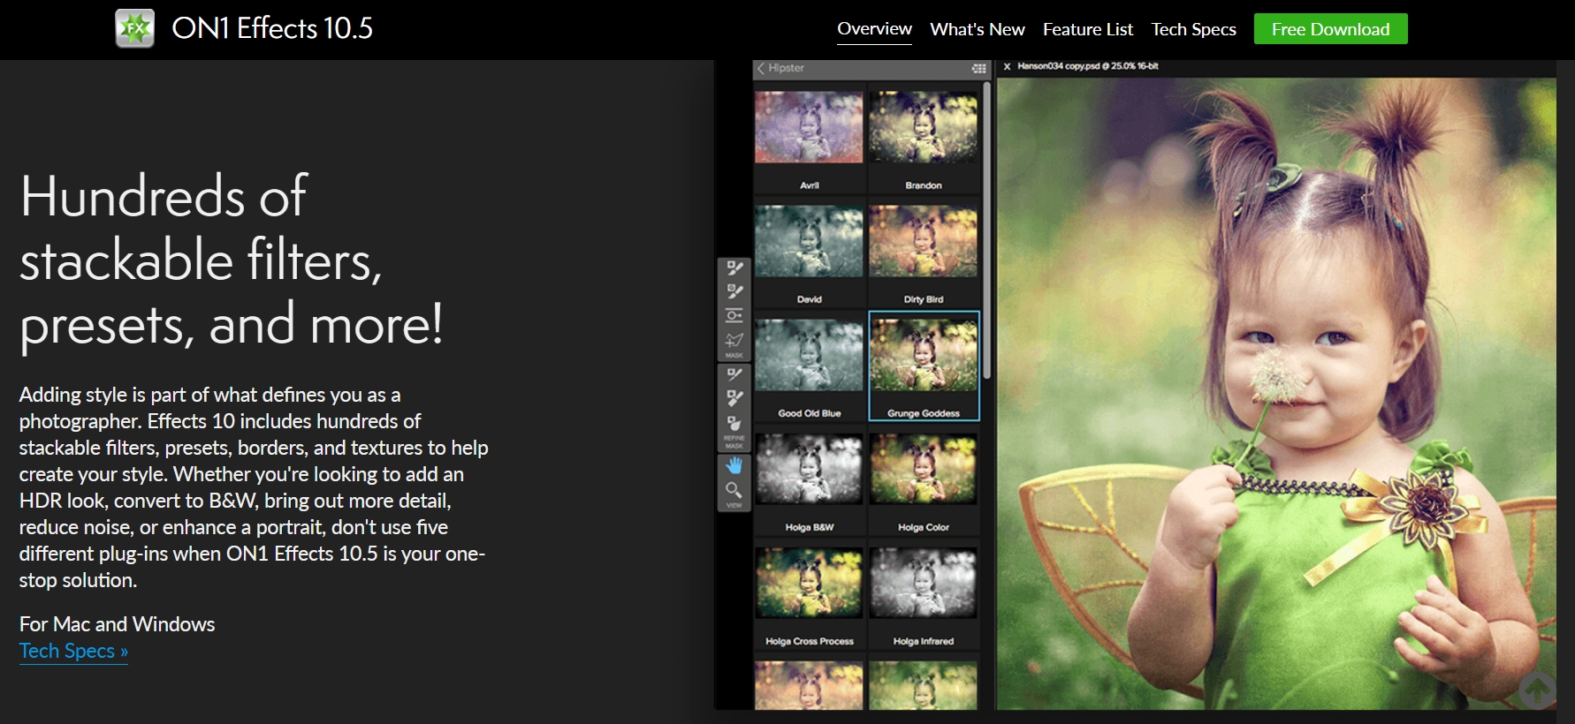
Task: Apply the Avril preset thumbnail
Action: point(809,127)
